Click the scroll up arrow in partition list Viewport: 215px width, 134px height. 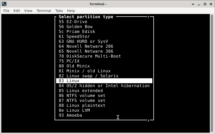tap(148, 17)
